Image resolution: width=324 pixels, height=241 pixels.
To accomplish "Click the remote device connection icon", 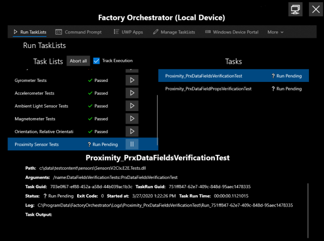I will 295,9.
